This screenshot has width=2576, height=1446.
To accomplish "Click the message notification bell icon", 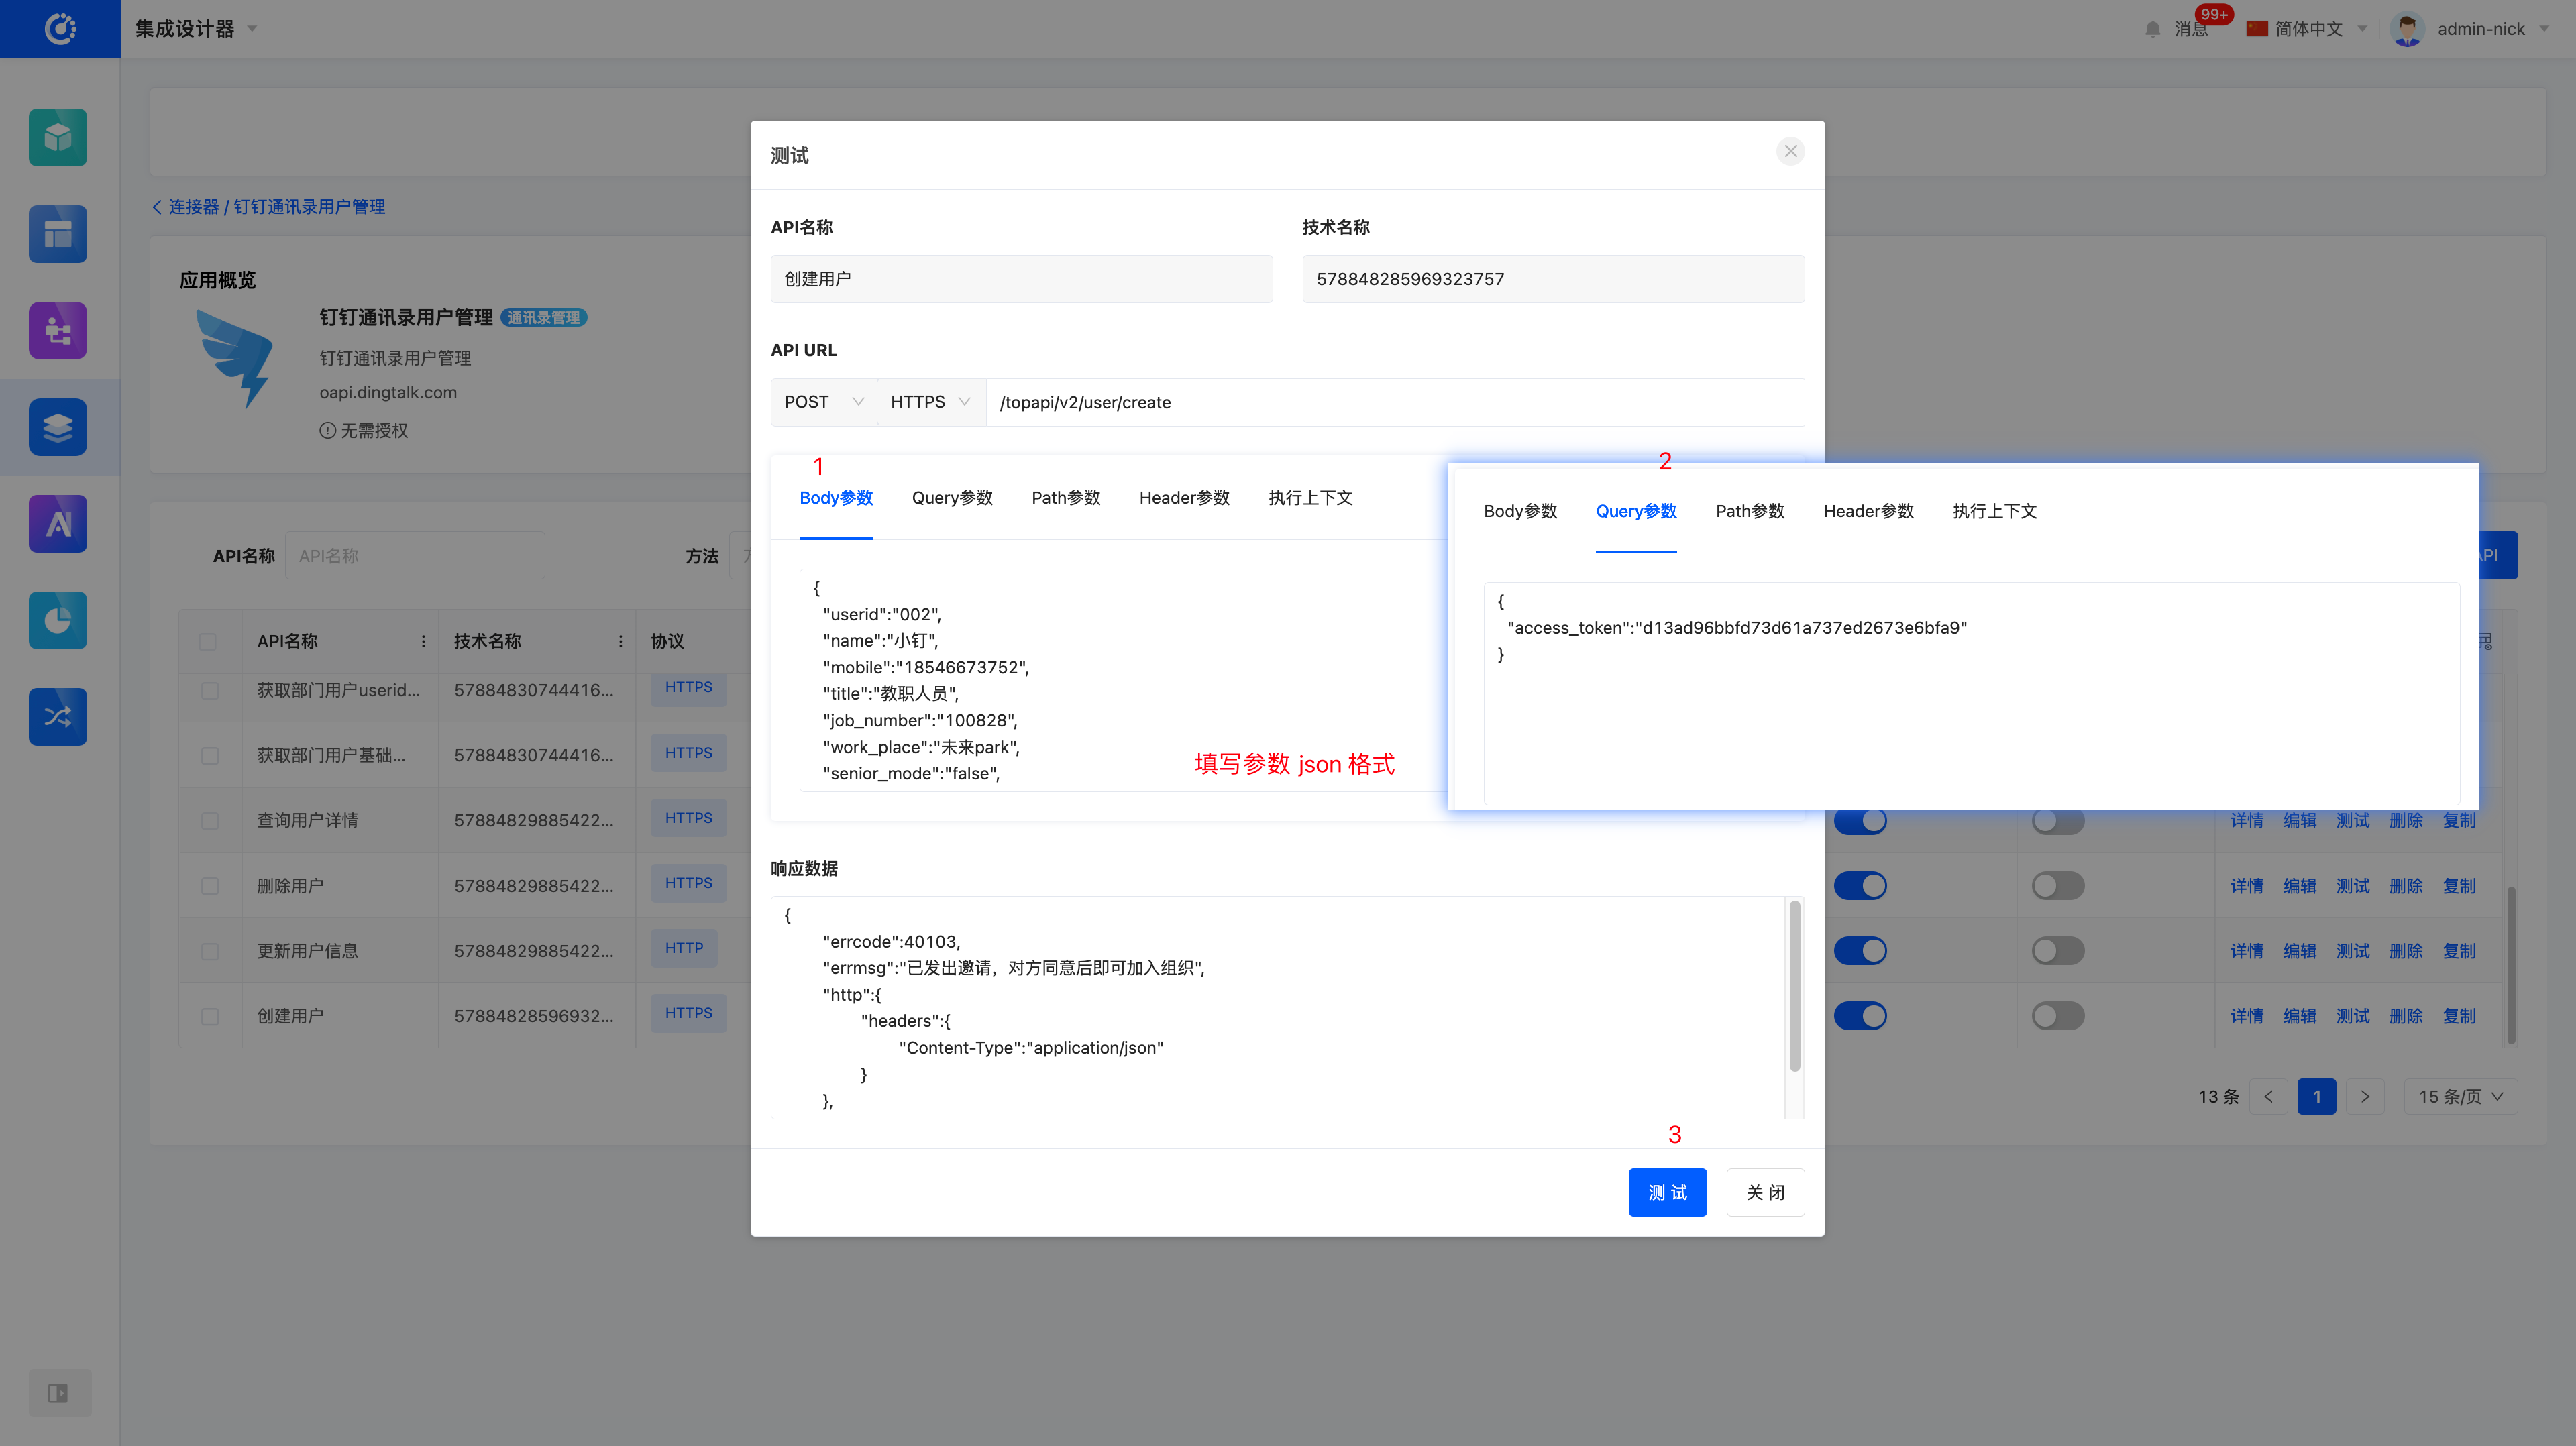I will 2152,29.
